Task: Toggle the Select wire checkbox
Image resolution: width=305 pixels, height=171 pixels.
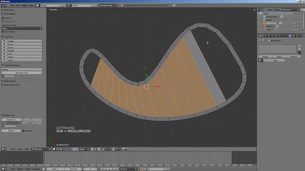Action: coord(3,76)
